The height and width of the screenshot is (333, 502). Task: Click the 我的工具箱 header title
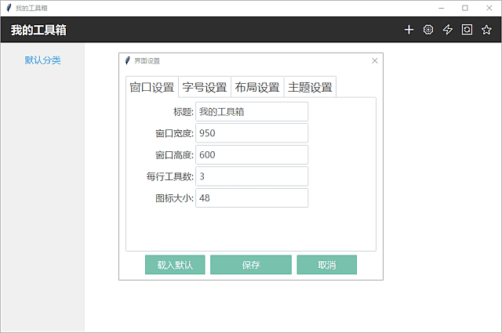pyautogui.click(x=38, y=30)
